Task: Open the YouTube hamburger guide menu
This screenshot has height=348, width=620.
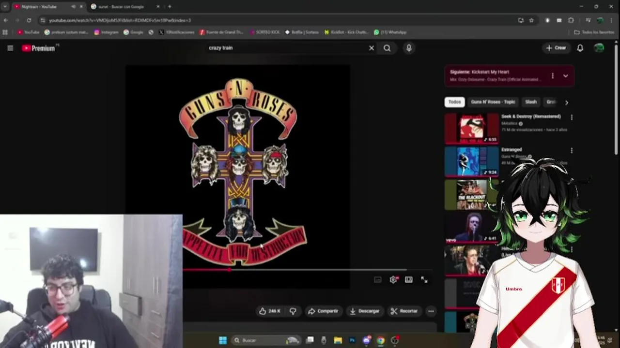Action: 10,48
